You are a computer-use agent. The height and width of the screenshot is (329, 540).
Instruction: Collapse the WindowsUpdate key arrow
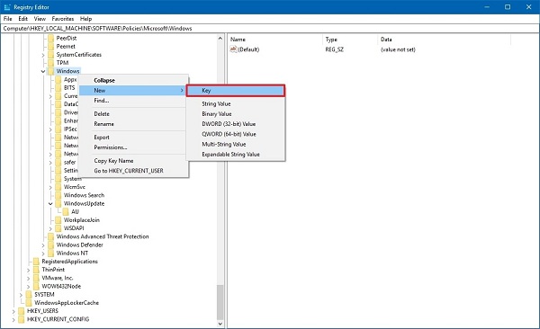pyautogui.click(x=50, y=203)
